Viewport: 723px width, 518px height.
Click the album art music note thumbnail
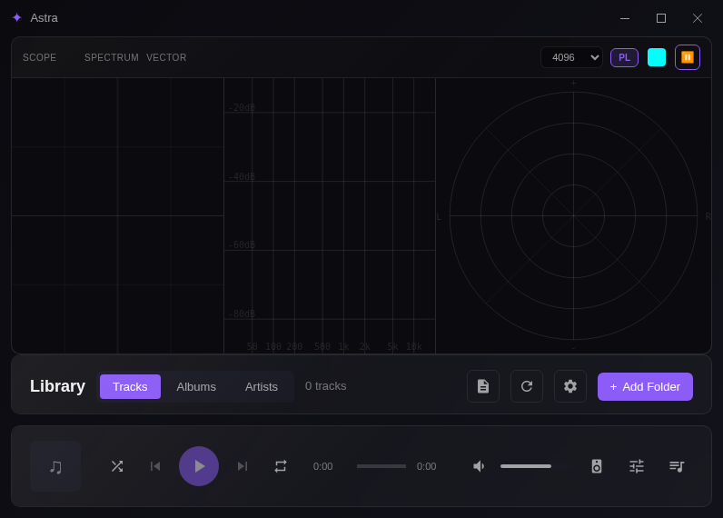pos(55,466)
